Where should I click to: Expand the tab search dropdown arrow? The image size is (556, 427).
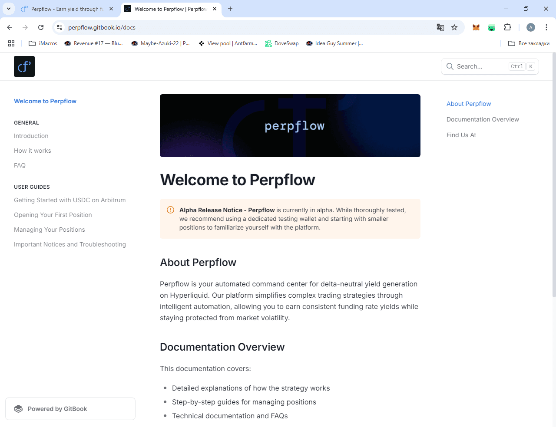pos(9,9)
